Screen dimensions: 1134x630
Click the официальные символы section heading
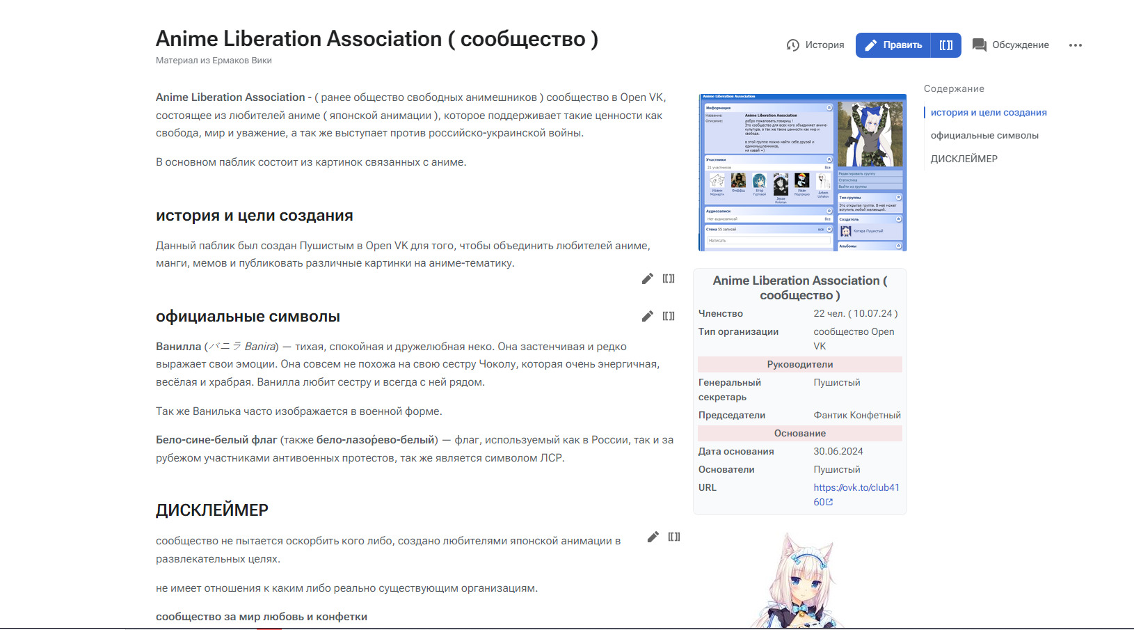(248, 317)
